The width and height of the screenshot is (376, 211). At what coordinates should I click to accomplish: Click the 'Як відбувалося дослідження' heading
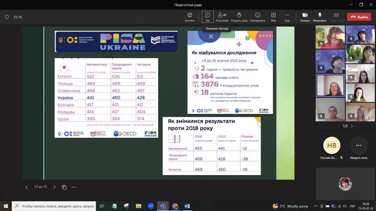tap(224, 53)
